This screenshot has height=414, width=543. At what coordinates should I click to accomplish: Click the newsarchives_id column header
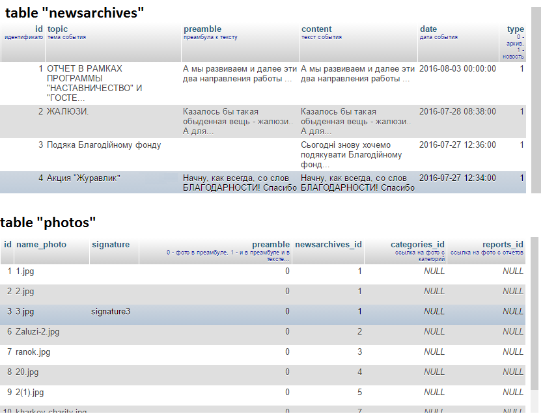point(328,245)
